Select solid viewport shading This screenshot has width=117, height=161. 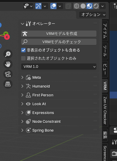tap(83, 6)
